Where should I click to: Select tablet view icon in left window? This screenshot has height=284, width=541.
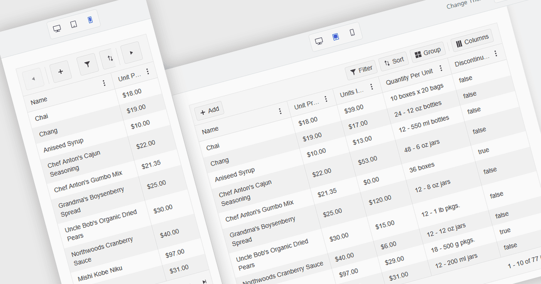tap(74, 24)
